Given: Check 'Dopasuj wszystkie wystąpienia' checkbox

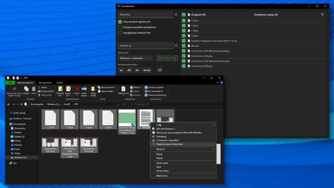Looking at the screenshot, I should (120, 27).
